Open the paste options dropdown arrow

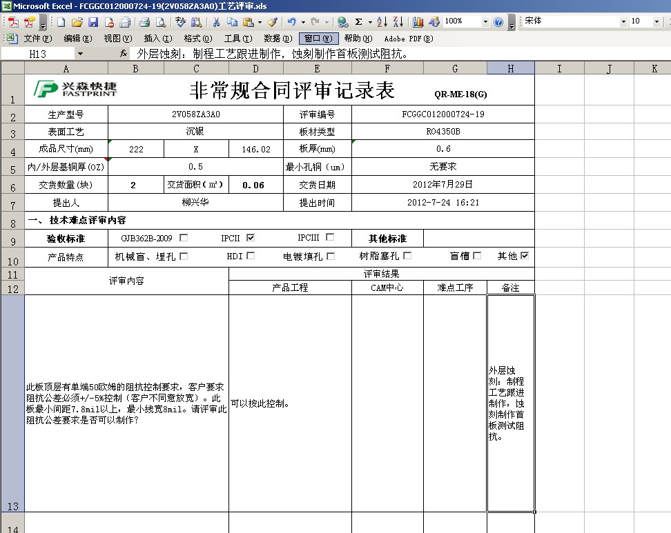[x=260, y=22]
